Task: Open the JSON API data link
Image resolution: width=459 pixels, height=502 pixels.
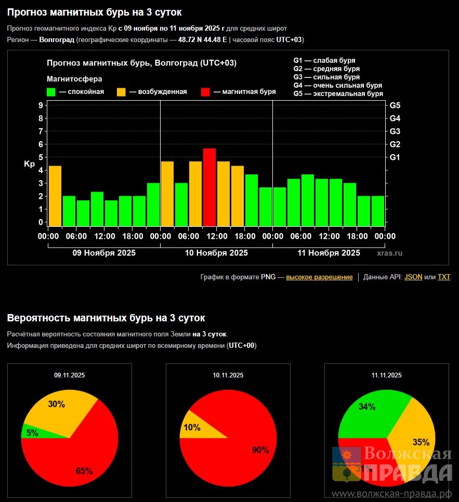Action: tap(413, 277)
